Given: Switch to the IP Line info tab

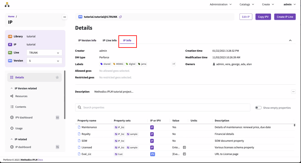Looking at the screenshot, I should [110, 40].
